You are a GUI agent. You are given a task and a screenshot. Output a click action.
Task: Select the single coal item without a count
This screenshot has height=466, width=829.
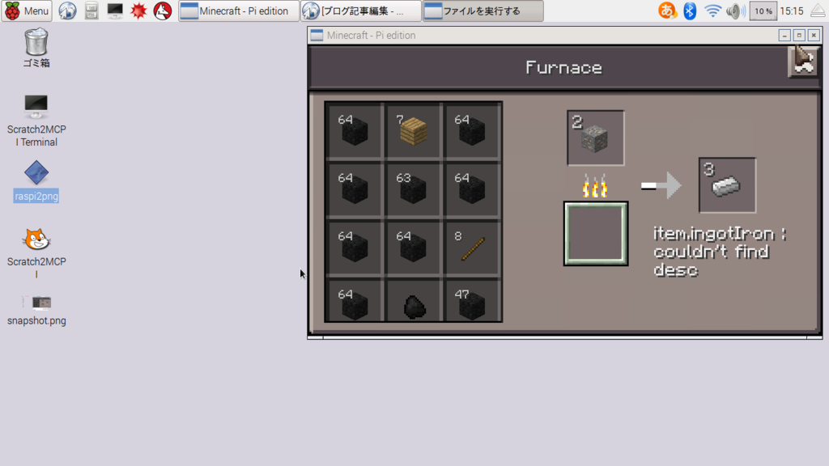coord(413,303)
